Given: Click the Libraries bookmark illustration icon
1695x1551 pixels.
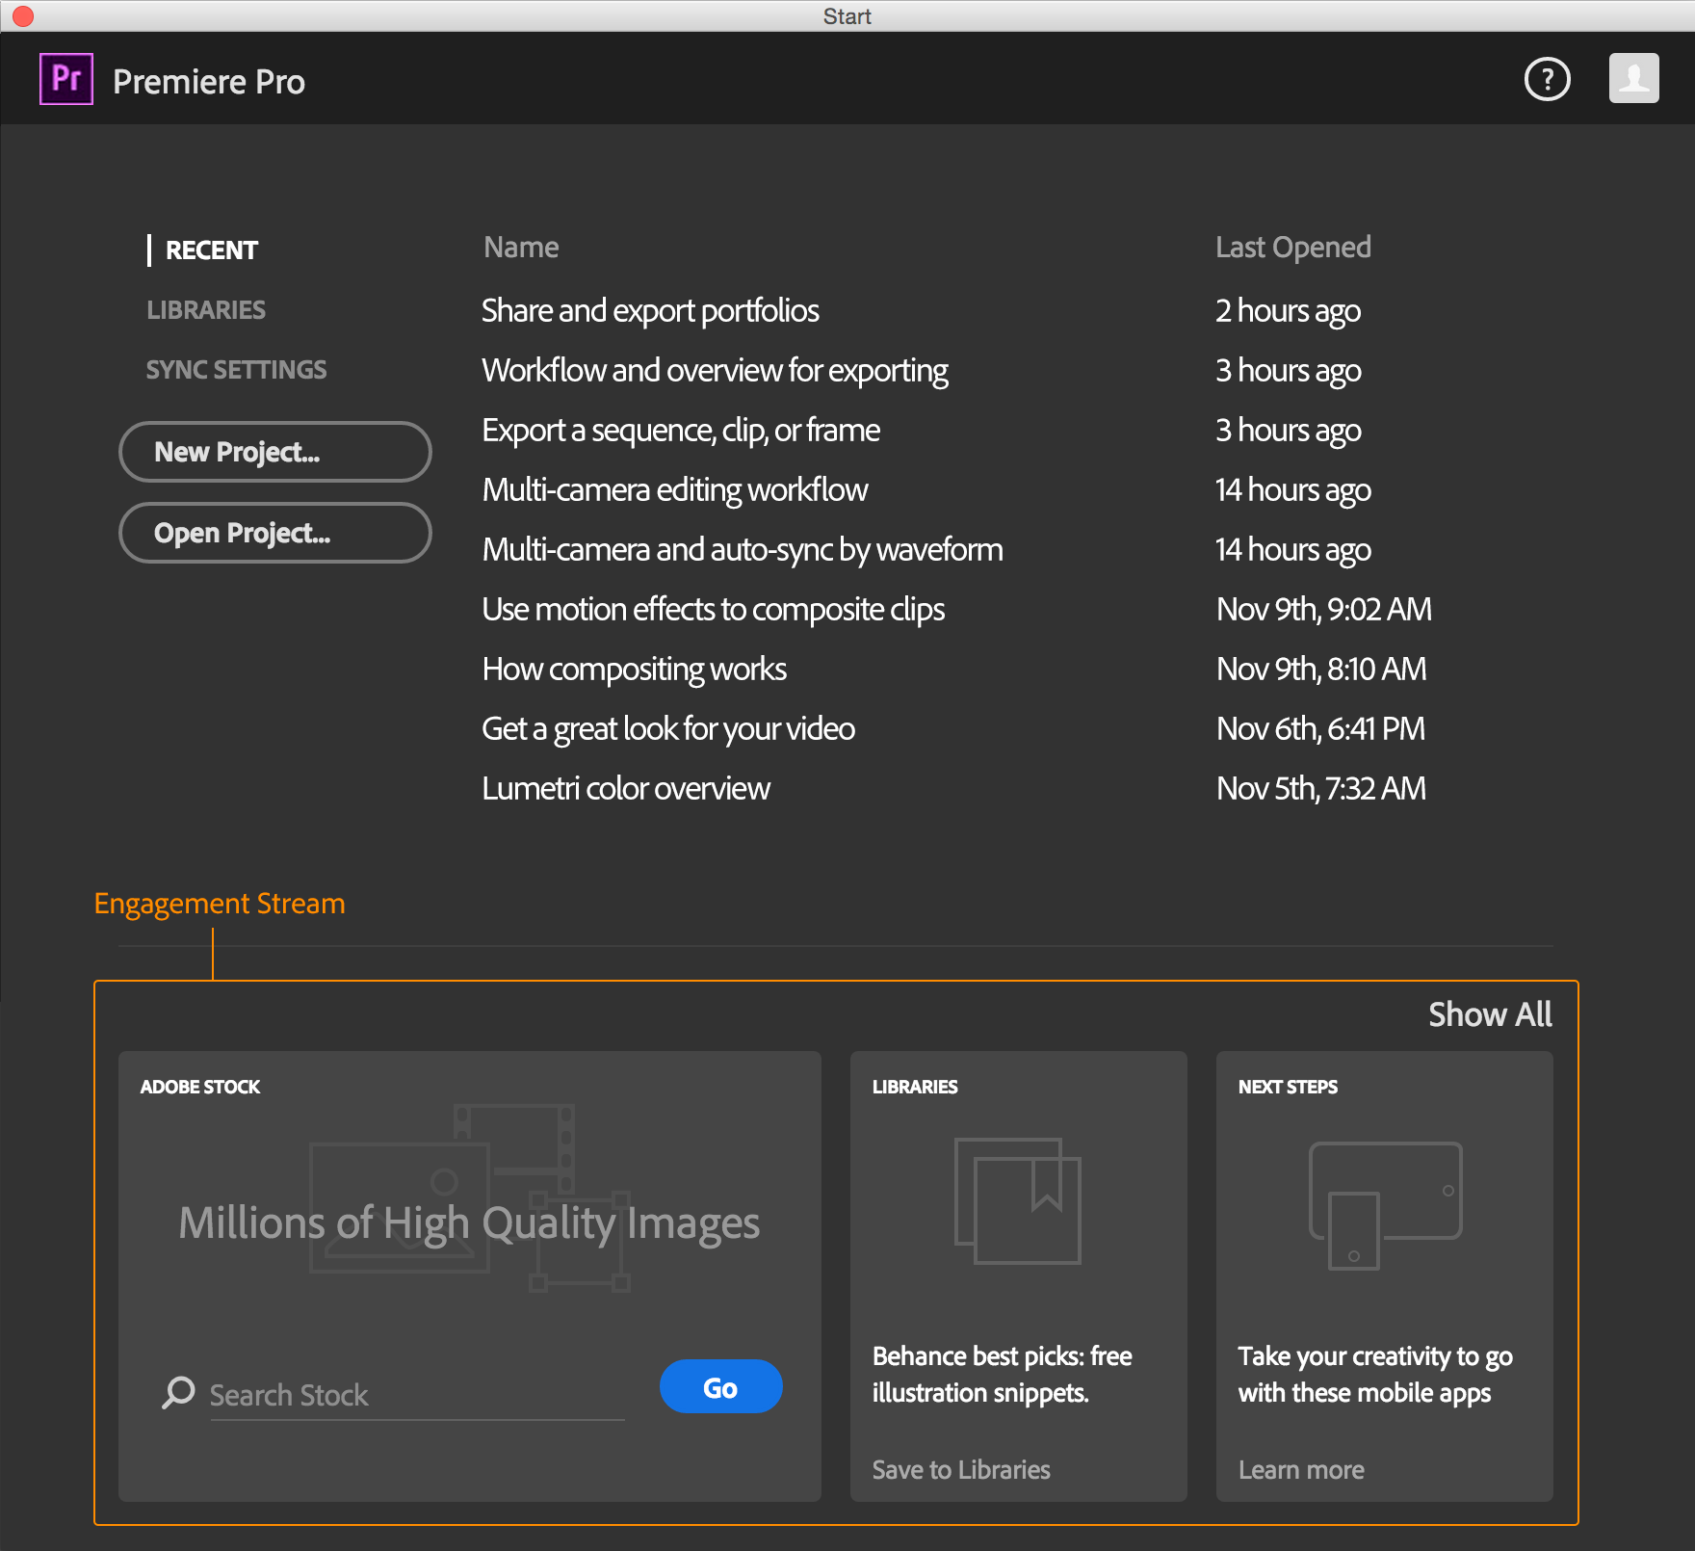Looking at the screenshot, I should point(1018,1200).
